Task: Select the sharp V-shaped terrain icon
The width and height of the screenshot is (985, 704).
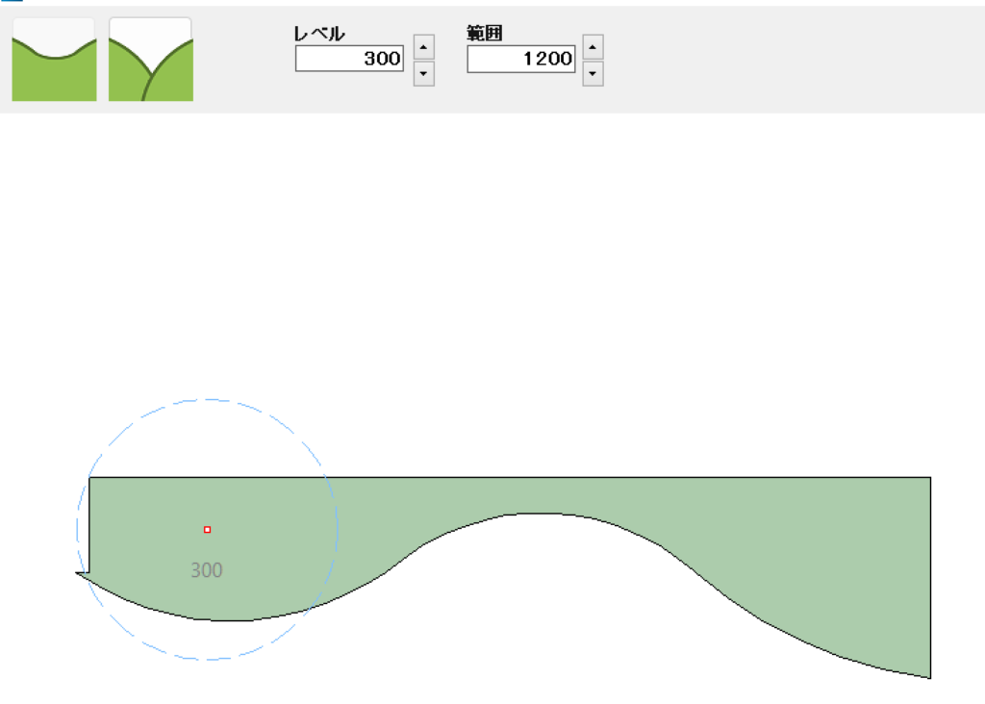Action: (151, 60)
